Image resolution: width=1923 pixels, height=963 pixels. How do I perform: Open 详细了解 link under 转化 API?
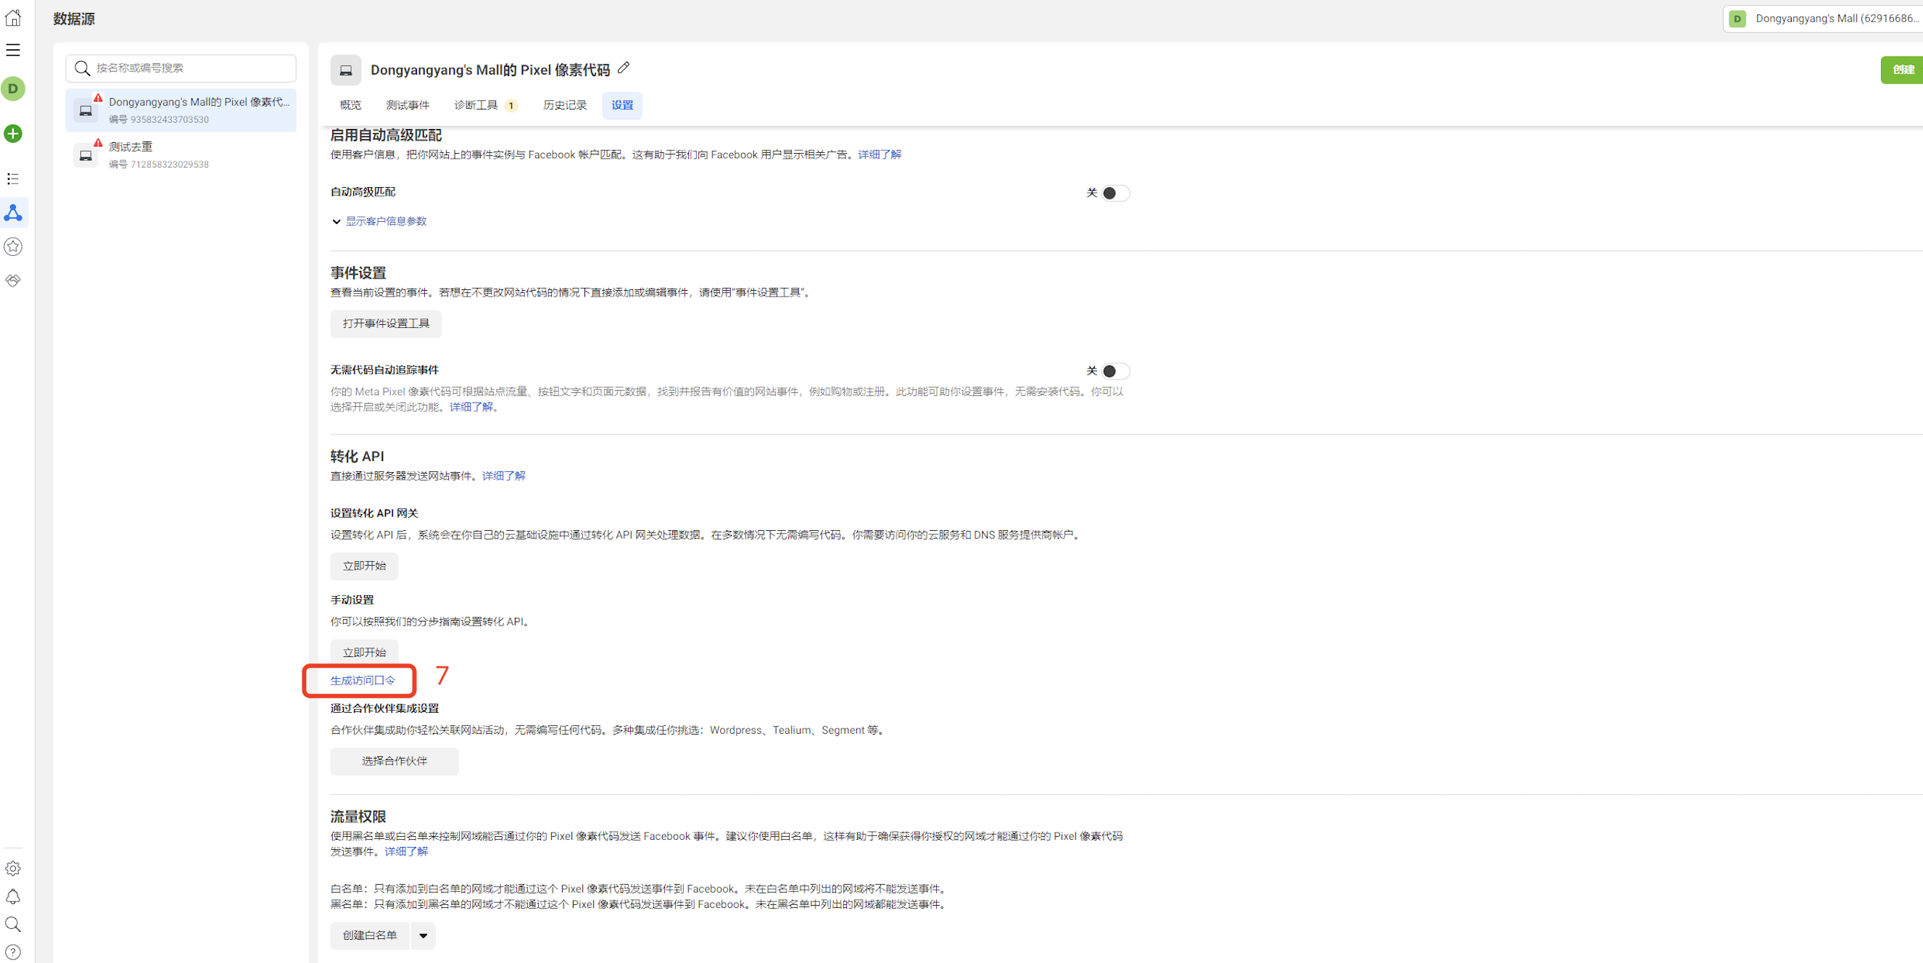(504, 476)
